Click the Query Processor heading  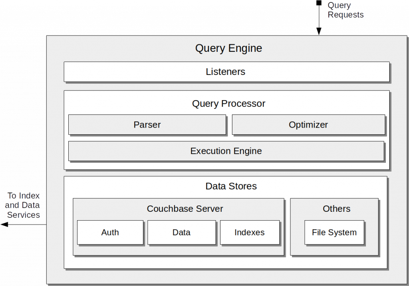pyautogui.click(x=228, y=104)
